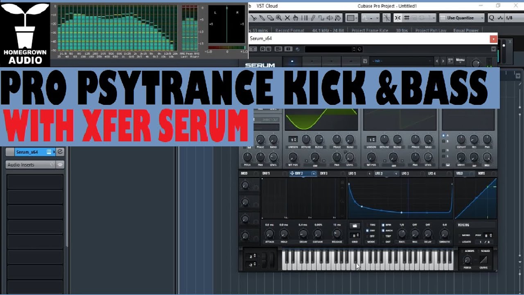Click the iterative quantize Q icon
The width and height of the screenshot is (524, 295).
click(491, 18)
